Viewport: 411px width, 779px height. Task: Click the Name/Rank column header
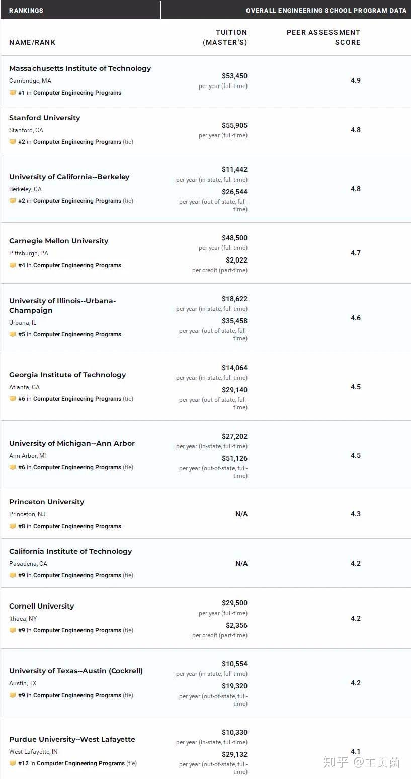click(32, 42)
